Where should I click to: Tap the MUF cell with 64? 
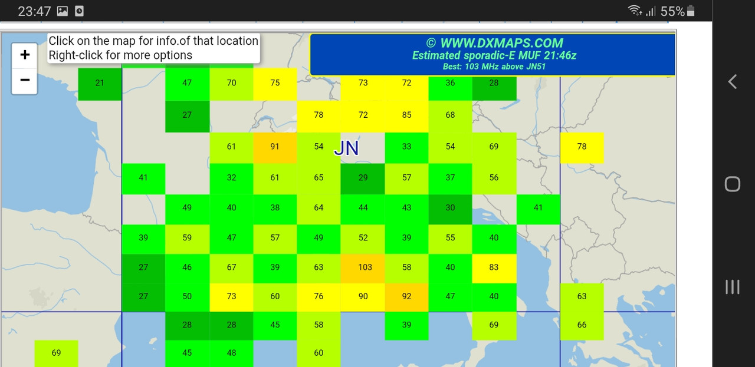pyautogui.click(x=319, y=208)
